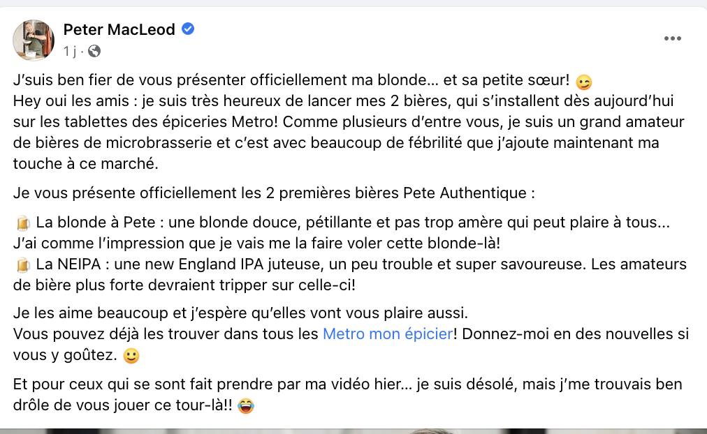The width and height of the screenshot is (707, 434).
Task: Click the globe public-audience icon
Action: point(94,51)
